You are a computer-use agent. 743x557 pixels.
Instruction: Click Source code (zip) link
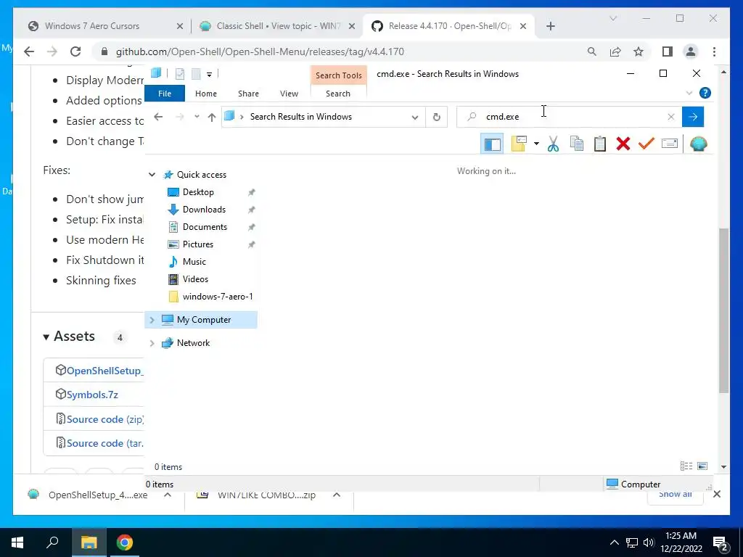104,419
